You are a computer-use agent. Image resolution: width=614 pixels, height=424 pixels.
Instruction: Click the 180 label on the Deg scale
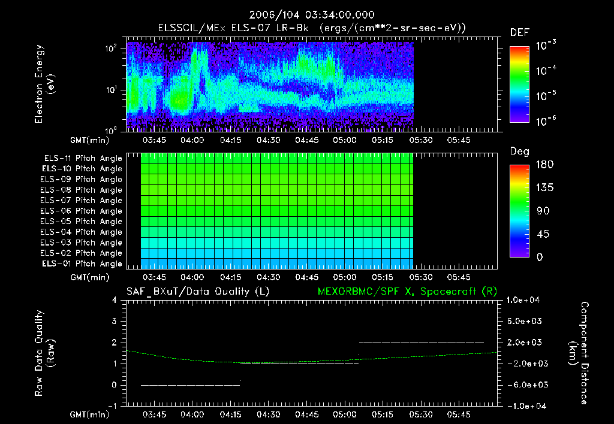coord(544,165)
